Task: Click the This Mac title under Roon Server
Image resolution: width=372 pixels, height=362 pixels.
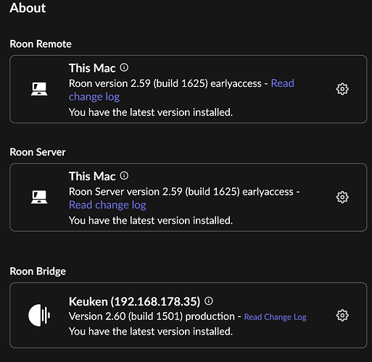Action: point(92,176)
